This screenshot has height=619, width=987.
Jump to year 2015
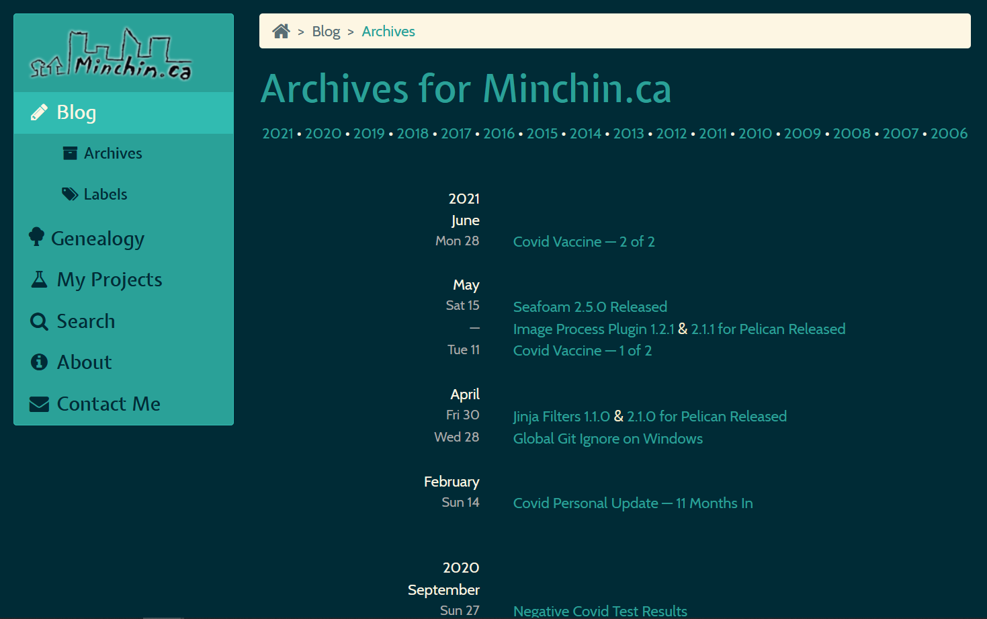[x=542, y=133]
